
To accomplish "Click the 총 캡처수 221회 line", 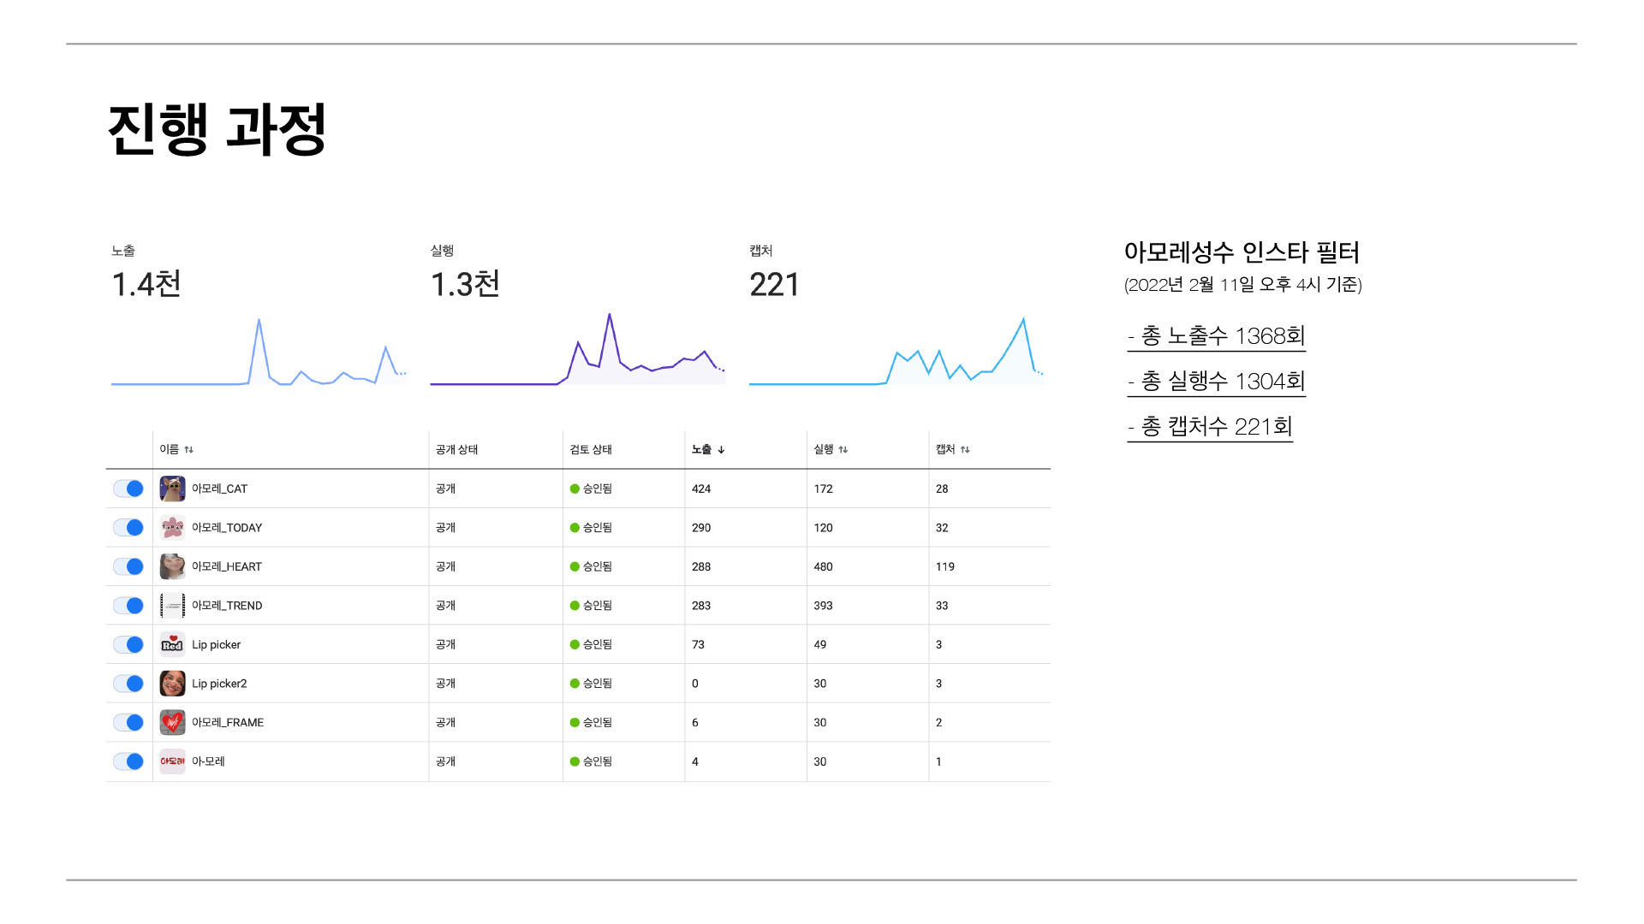I will pos(1210,427).
